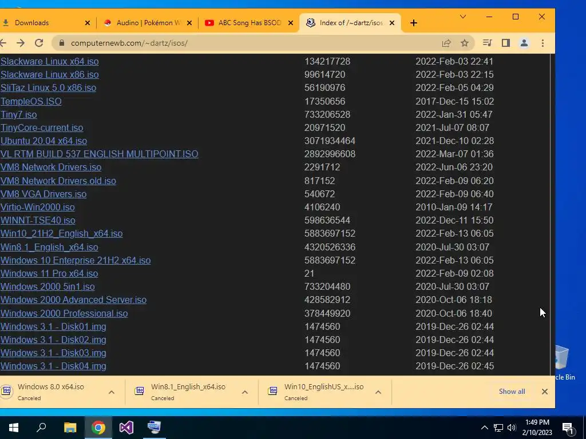Viewport: 586px width, 439px height.
Task: Click the page vertical scrollbar
Action: click(552, 215)
